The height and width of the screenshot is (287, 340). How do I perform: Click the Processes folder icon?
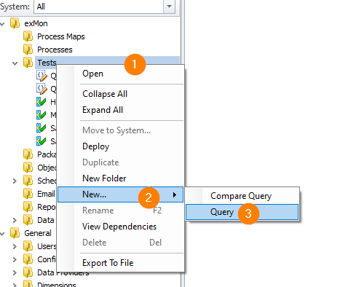(28, 50)
